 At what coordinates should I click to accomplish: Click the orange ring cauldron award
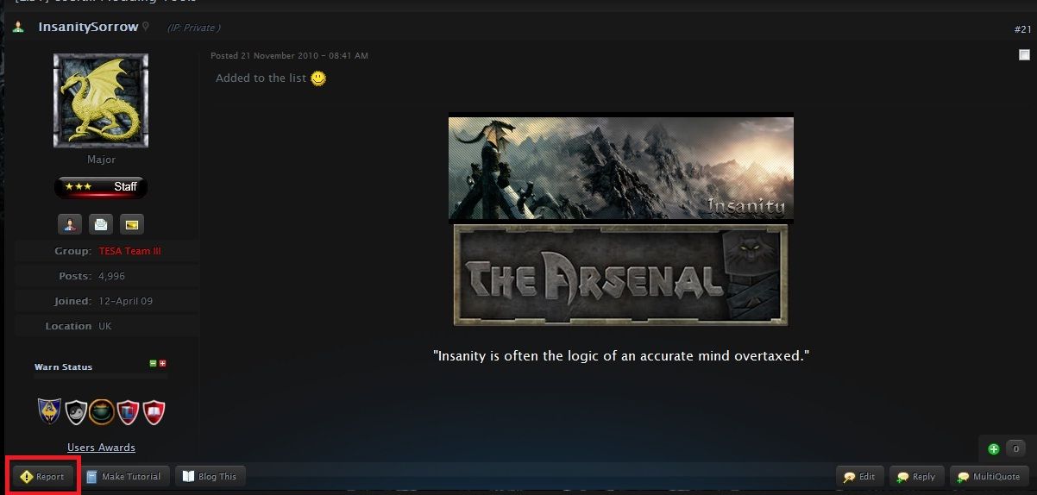click(102, 412)
